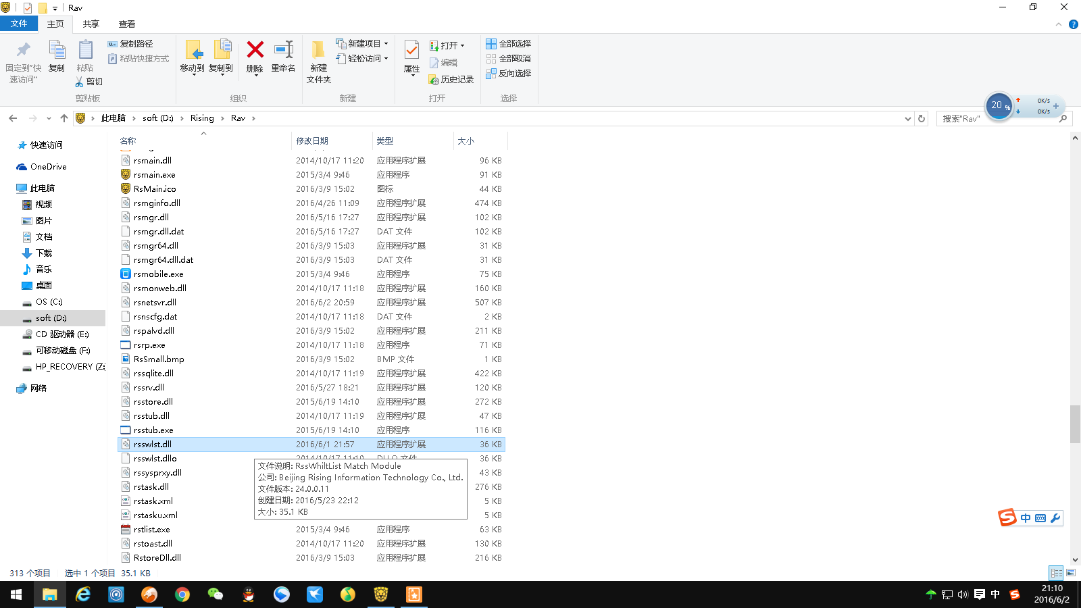Select the RsSmall.bmp file

159,359
